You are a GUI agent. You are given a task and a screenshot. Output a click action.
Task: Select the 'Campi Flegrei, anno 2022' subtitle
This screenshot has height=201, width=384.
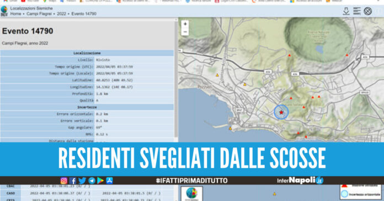25,43
